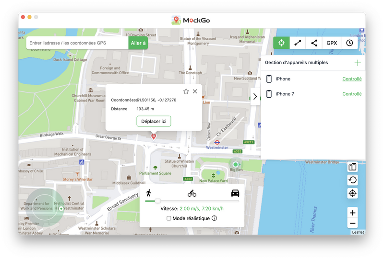384x259 pixels.
Task: Open the Mode réalistique info icon
Action: [214, 218]
